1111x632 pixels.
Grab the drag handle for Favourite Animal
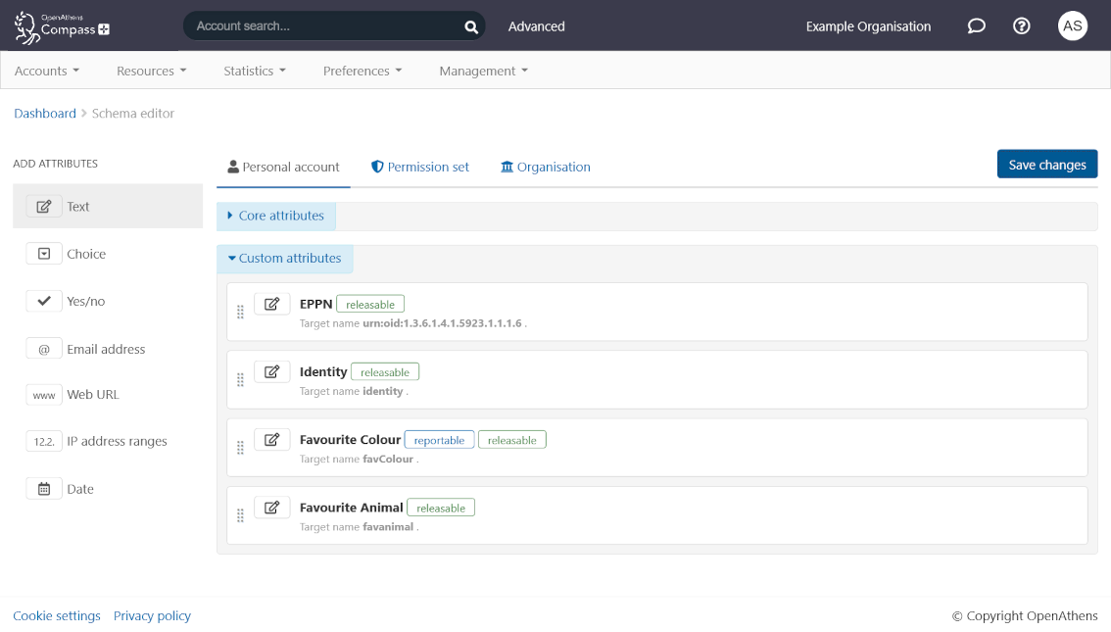pyautogui.click(x=240, y=515)
